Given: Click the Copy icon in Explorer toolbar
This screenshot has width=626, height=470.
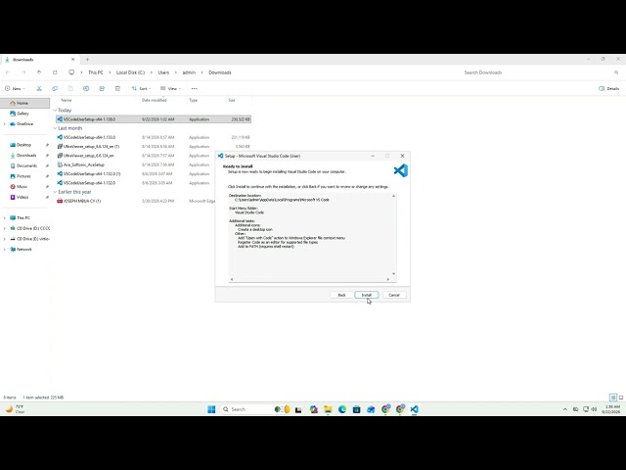Looking at the screenshot, I should click(55, 88).
